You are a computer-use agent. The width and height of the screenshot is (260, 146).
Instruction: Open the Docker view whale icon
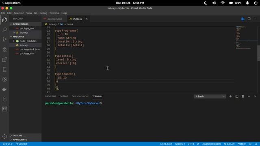(x=4, y=89)
